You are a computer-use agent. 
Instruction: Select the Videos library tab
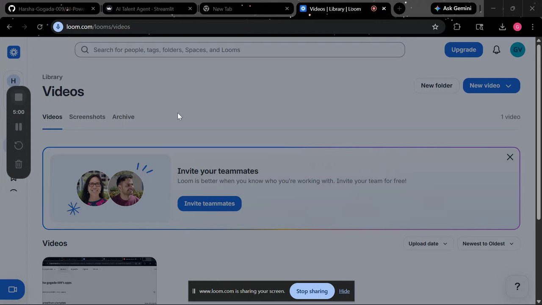pyautogui.click(x=52, y=117)
